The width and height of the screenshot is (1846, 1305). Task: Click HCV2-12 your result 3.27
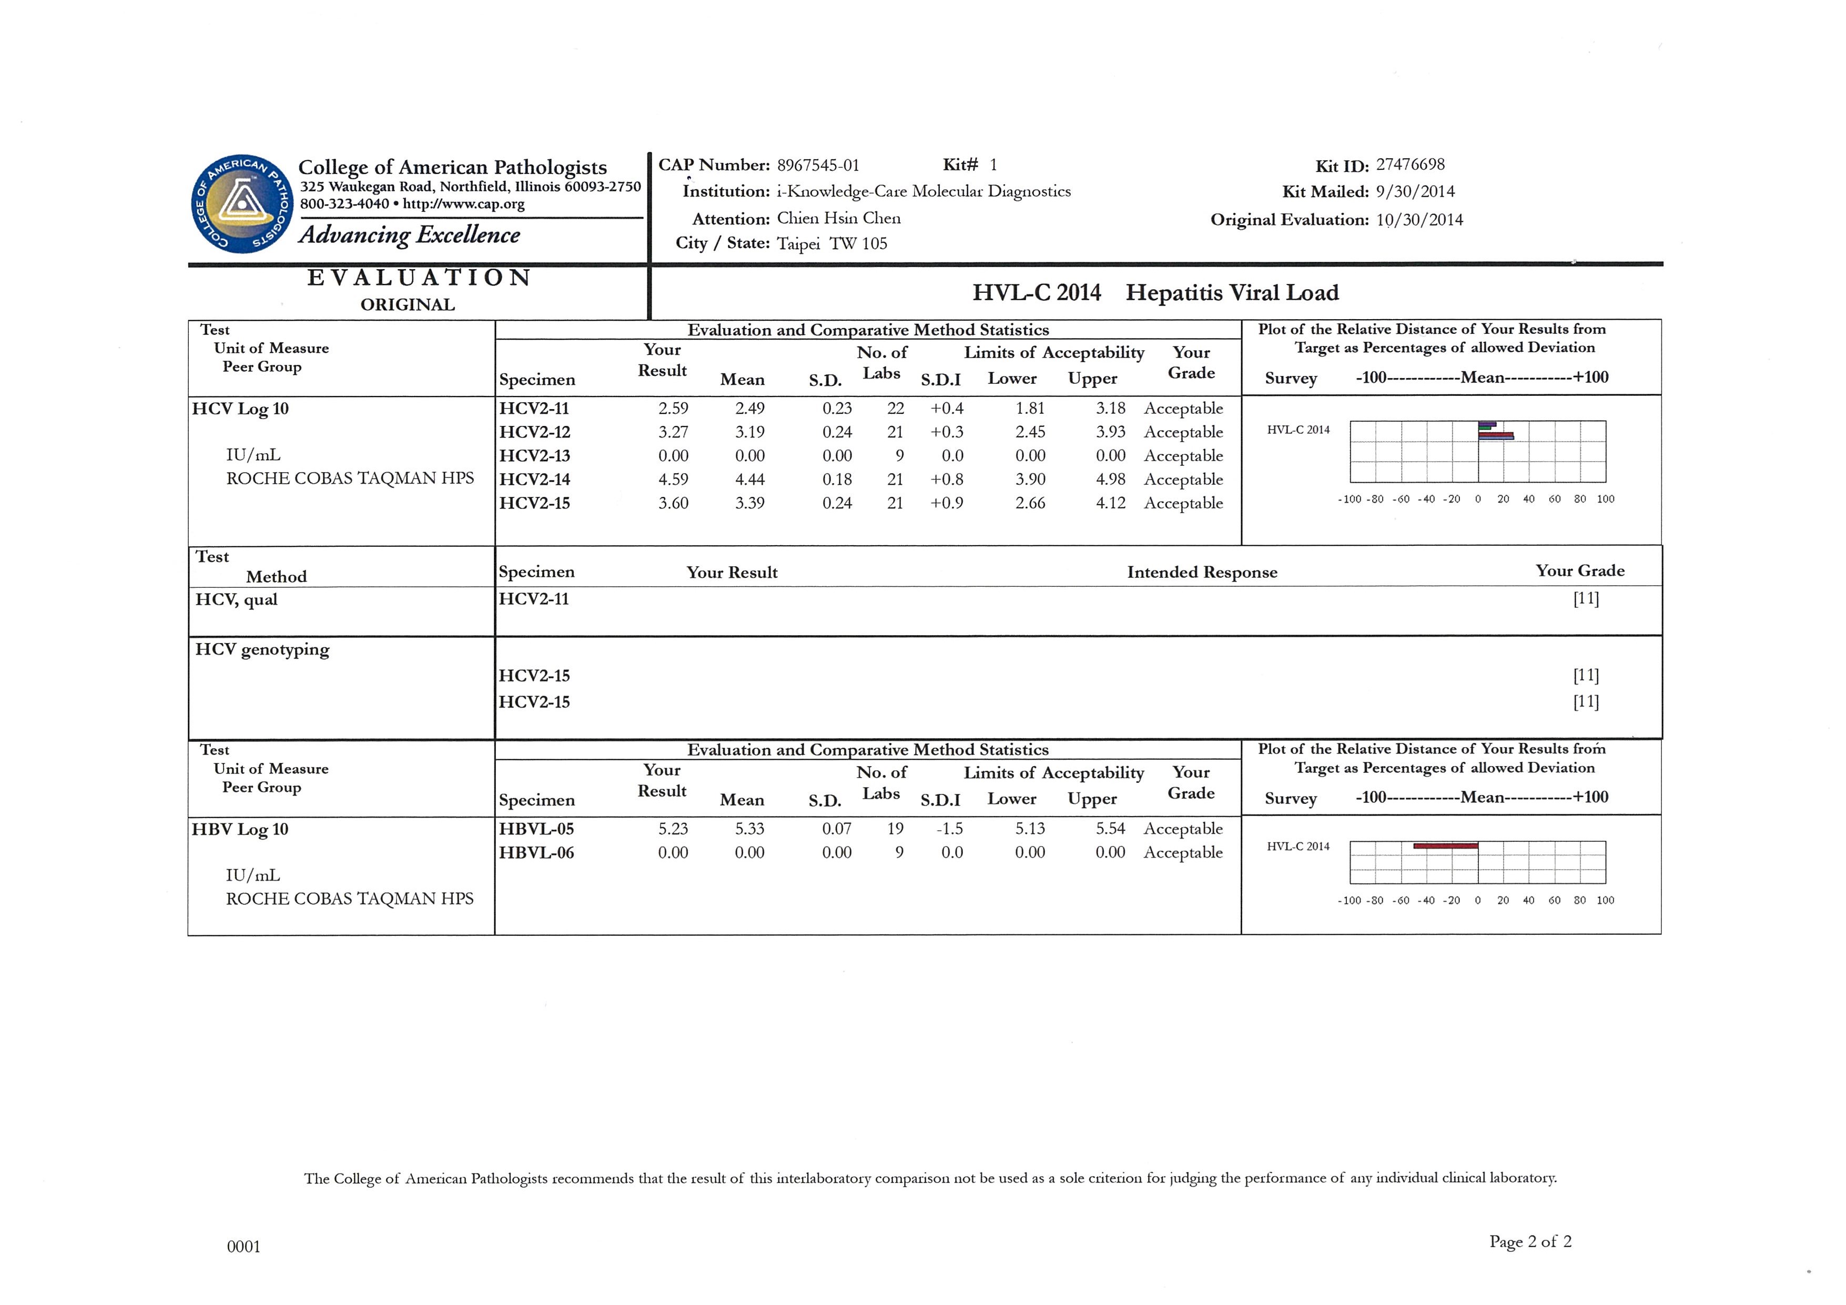[x=673, y=432]
